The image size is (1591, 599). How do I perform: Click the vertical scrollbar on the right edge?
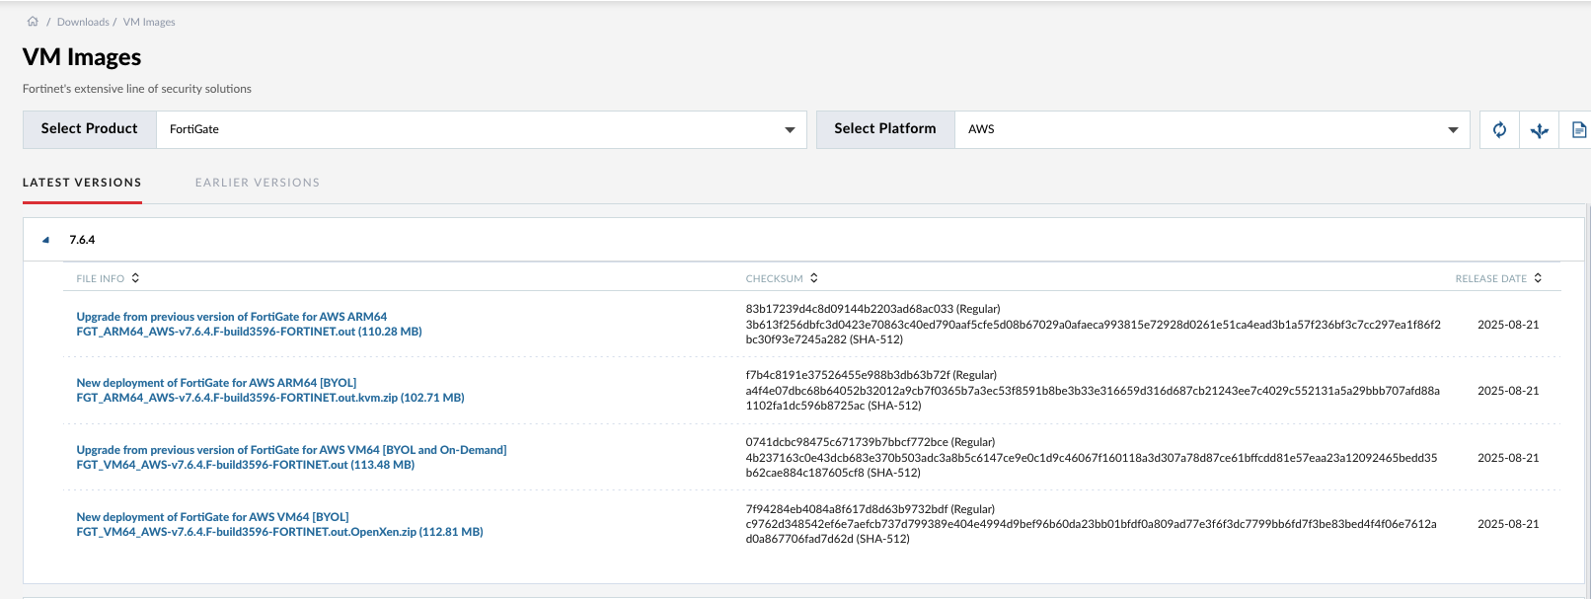[1587, 395]
